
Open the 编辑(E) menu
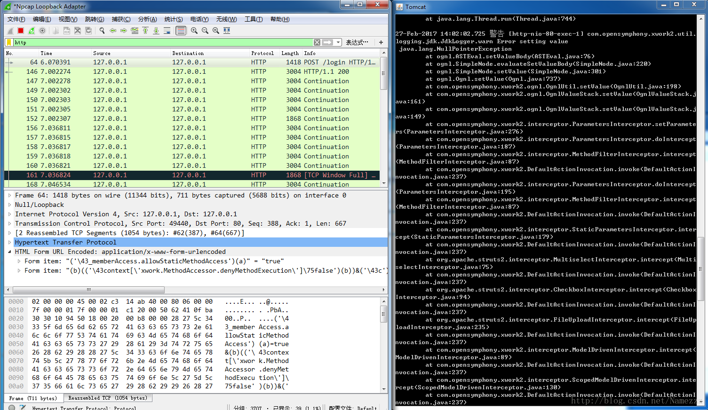[42, 19]
